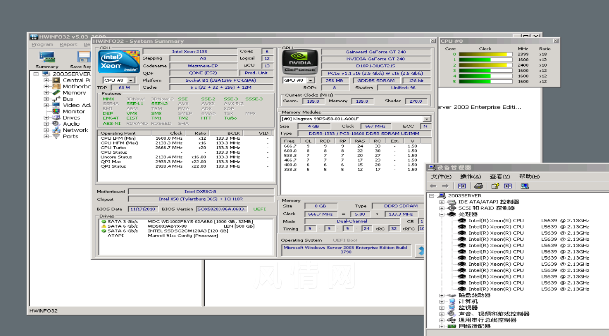Click the print icon in Device Manager toolbar
The width and height of the screenshot is (609, 336).
pos(479,186)
